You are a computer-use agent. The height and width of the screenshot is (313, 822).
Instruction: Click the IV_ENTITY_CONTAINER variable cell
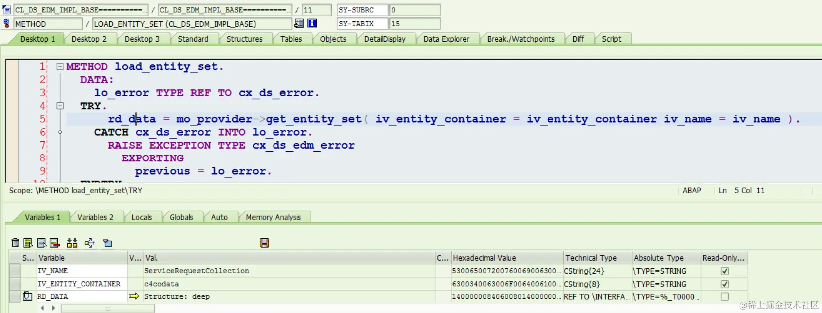click(82, 284)
